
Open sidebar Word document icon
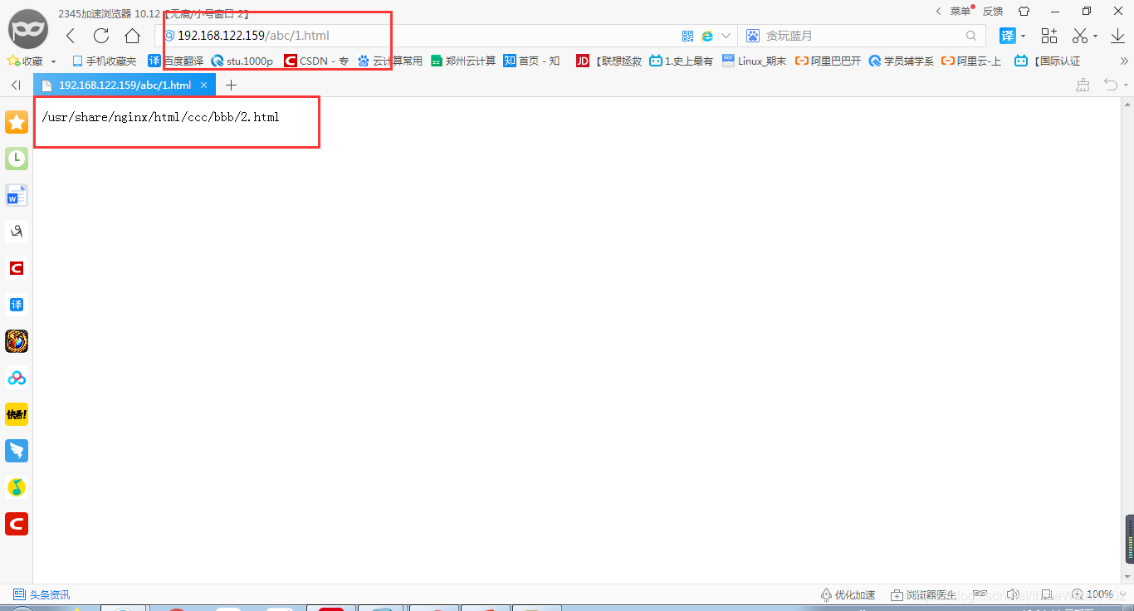pos(17,195)
